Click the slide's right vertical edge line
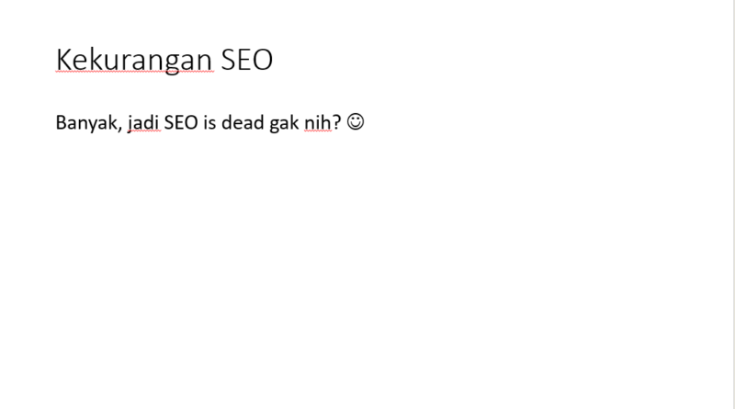Image resolution: width=735 pixels, height=409 pixels. (x=732, y=204)
